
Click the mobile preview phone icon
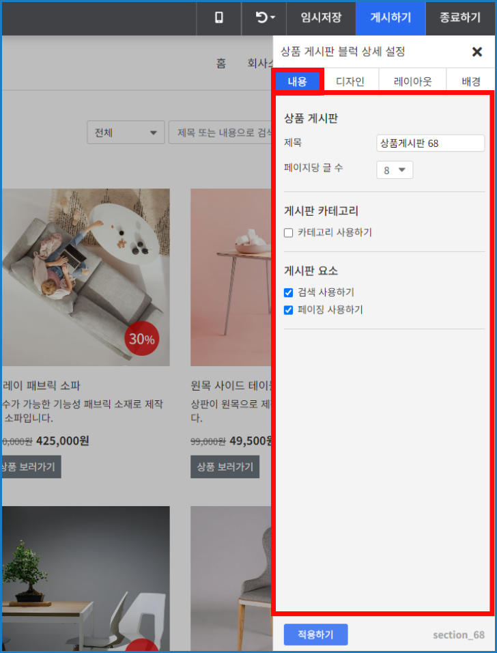click(218, 18)
